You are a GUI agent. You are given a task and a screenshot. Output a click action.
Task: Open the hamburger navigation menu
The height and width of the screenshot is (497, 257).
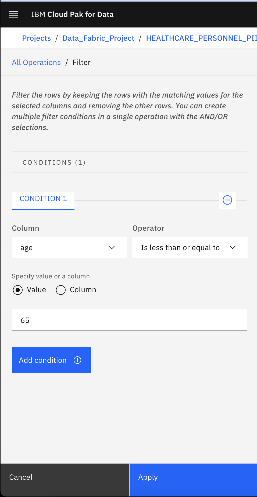(x=13, y=15)
